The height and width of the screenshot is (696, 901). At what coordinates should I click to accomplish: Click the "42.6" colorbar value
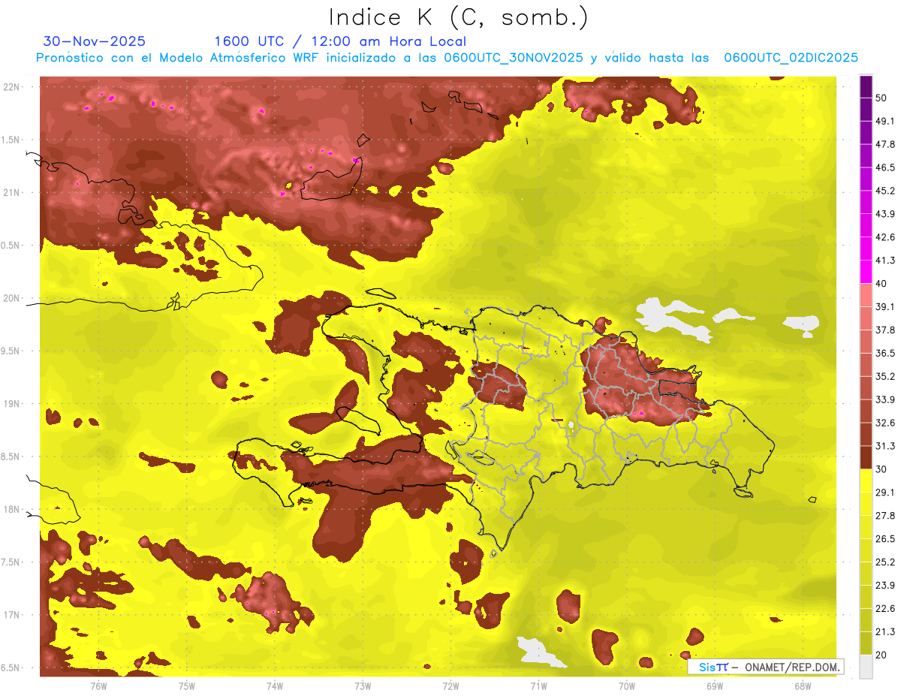[x=884, y=237]
